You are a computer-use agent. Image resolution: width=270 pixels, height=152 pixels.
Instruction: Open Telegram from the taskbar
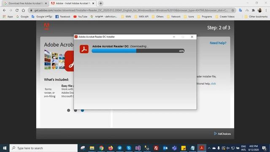[120, 148]
